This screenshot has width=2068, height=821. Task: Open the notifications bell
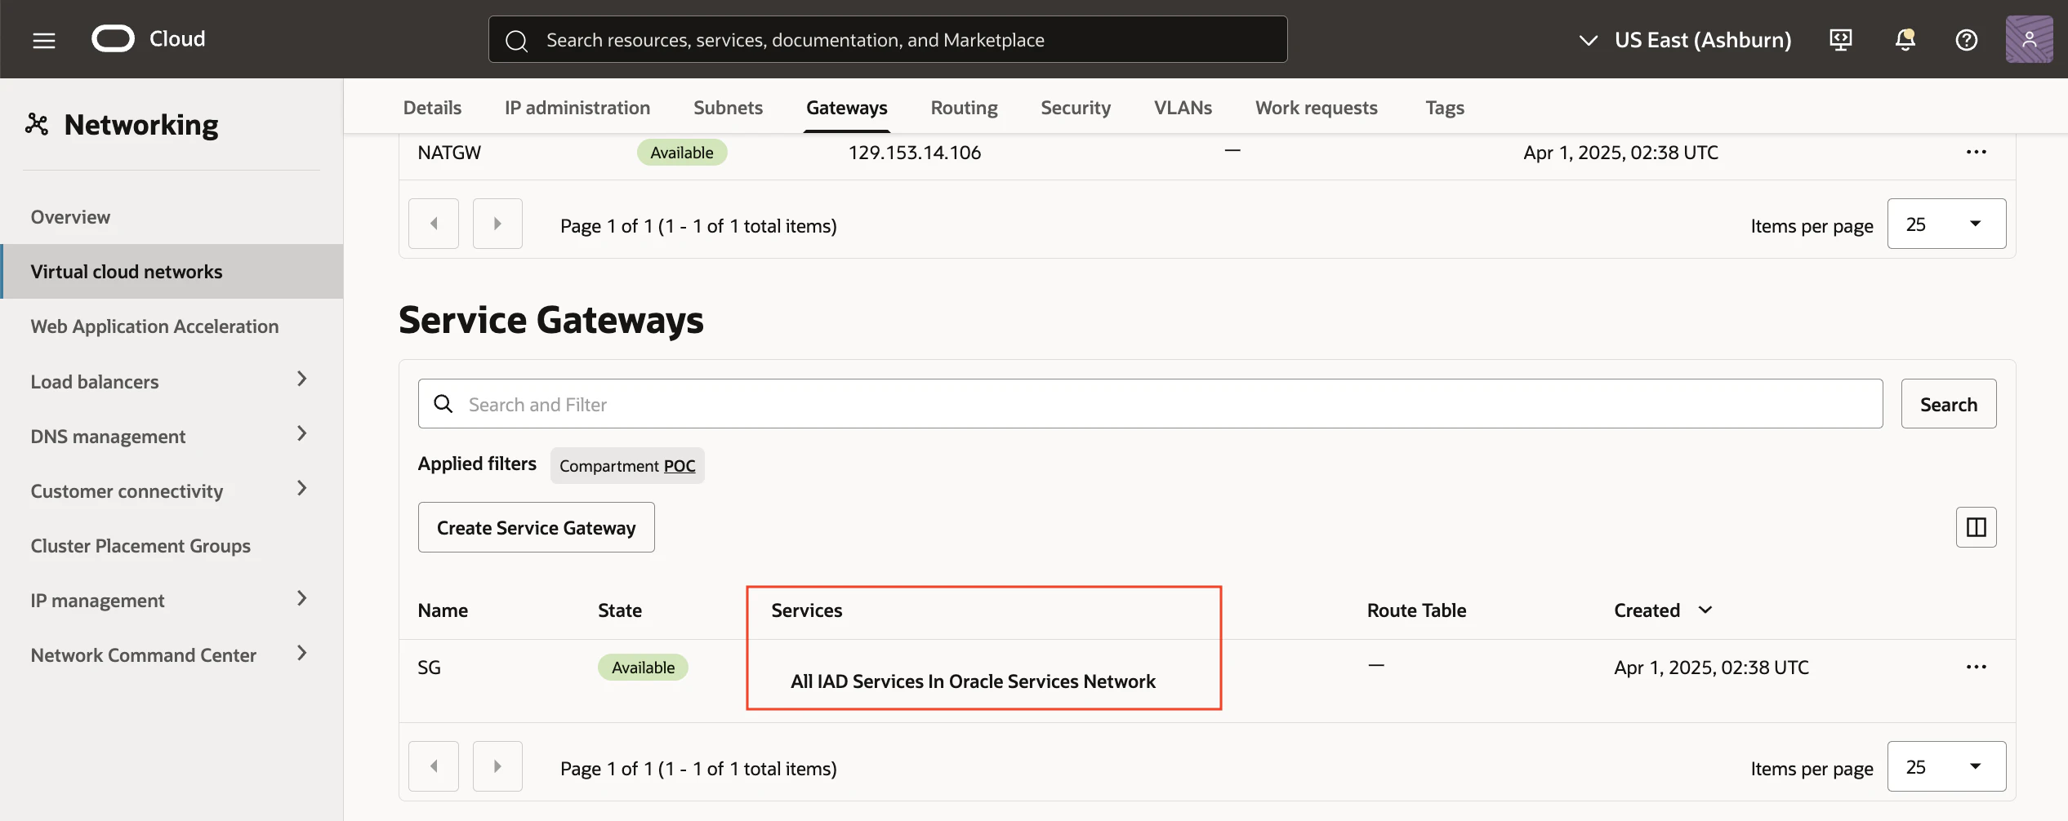click(x=1905, y=39)
